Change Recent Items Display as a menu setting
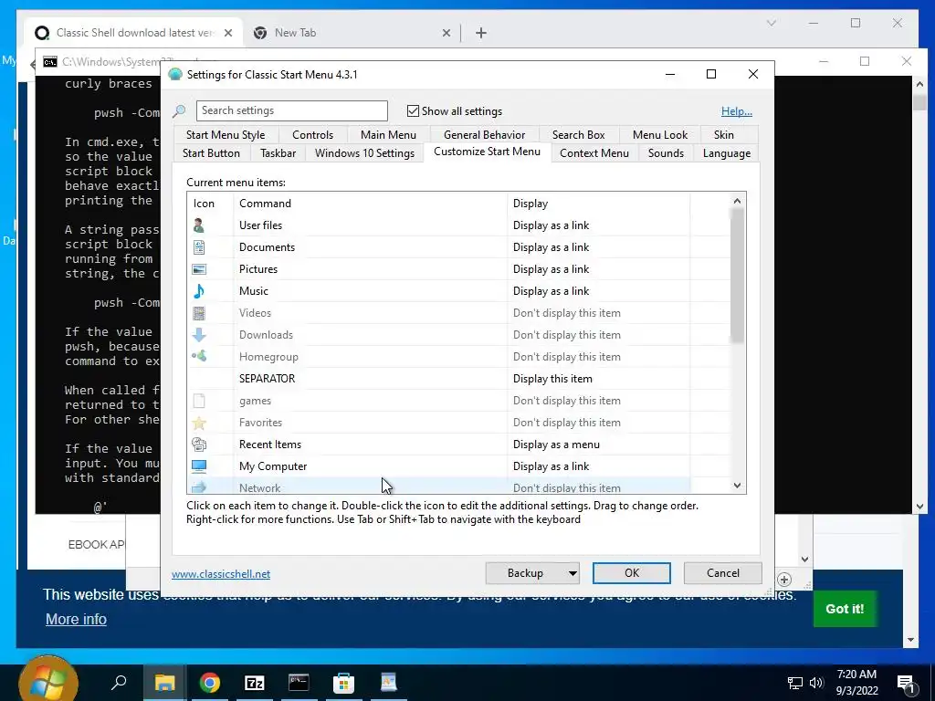This screenshot has height=701, width=935. pos(556,445)
